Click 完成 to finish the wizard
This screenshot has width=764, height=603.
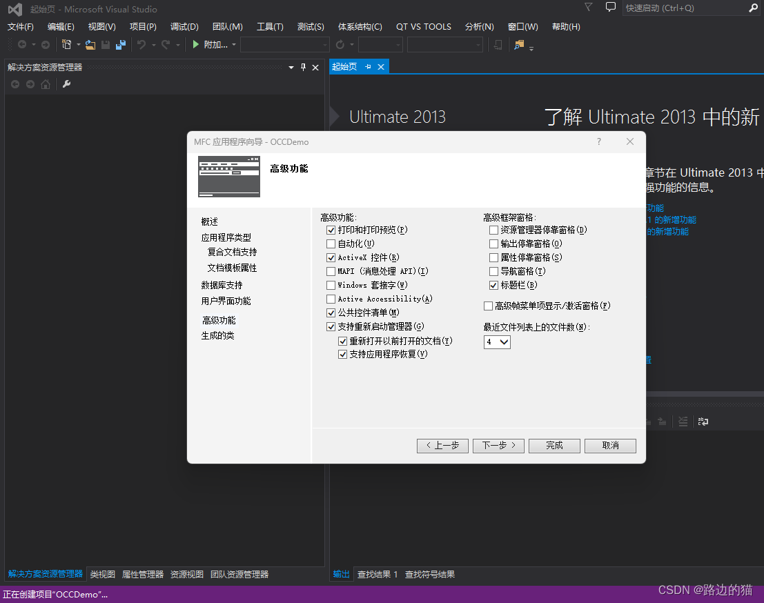click(554, 446)
